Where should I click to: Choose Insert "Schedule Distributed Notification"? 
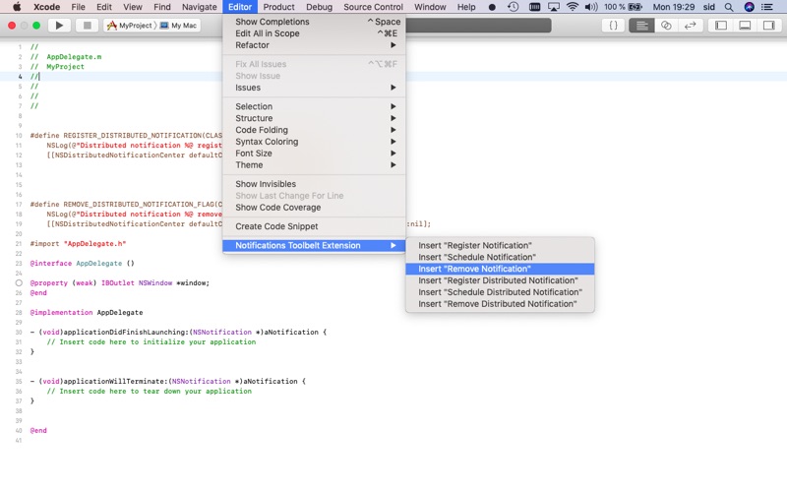[500, 292]
